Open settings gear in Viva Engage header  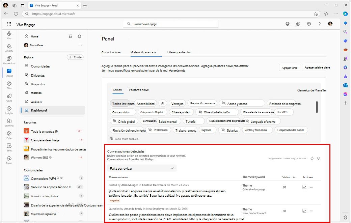coord(309,24)
